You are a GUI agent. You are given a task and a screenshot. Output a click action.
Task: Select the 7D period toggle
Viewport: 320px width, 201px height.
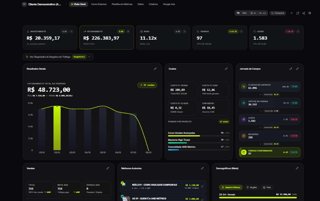pyautogui.click(x=238, y=13)
